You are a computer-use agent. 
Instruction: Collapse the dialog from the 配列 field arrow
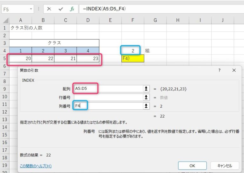pyautogui.click(x=146, y=89)
